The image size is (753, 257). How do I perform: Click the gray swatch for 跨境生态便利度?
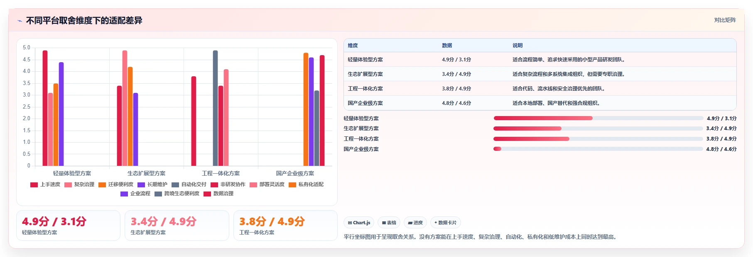coord(158,194)
